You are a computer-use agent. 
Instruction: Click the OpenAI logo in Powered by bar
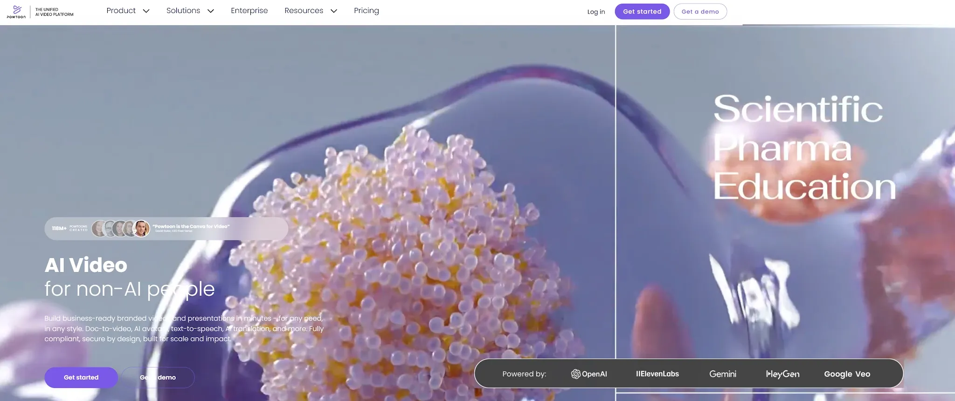pyautogui.click(x=589, y=374)
